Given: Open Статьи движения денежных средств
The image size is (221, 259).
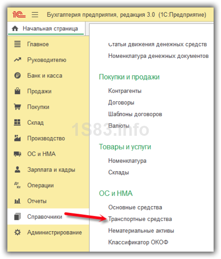Looking at the screenshot, I should click(158, 44).
